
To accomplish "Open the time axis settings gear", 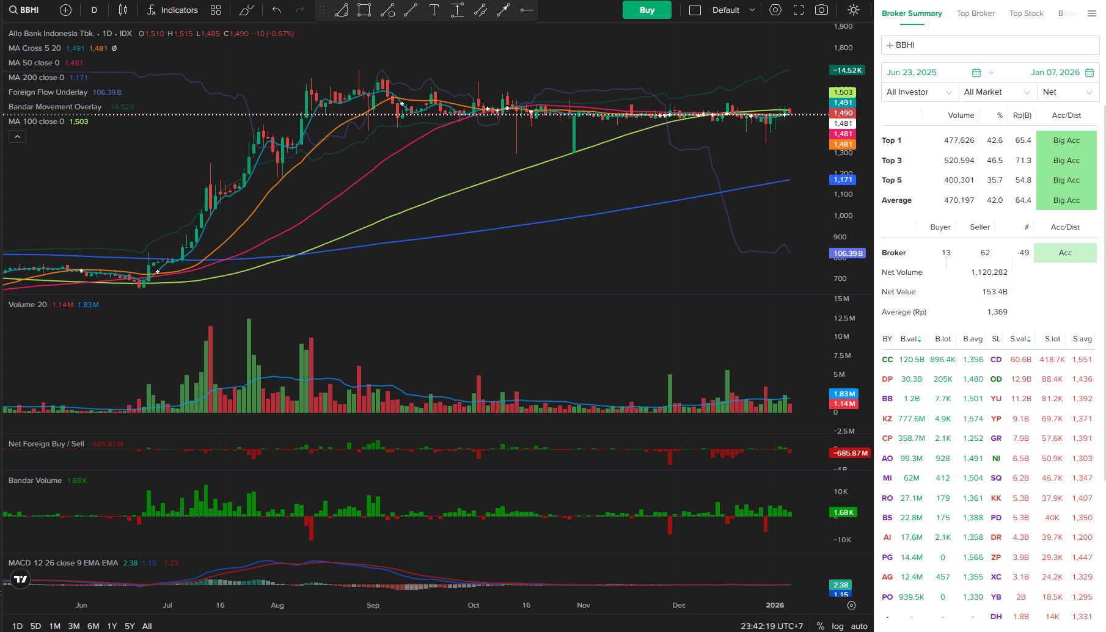I will (851, 605).
